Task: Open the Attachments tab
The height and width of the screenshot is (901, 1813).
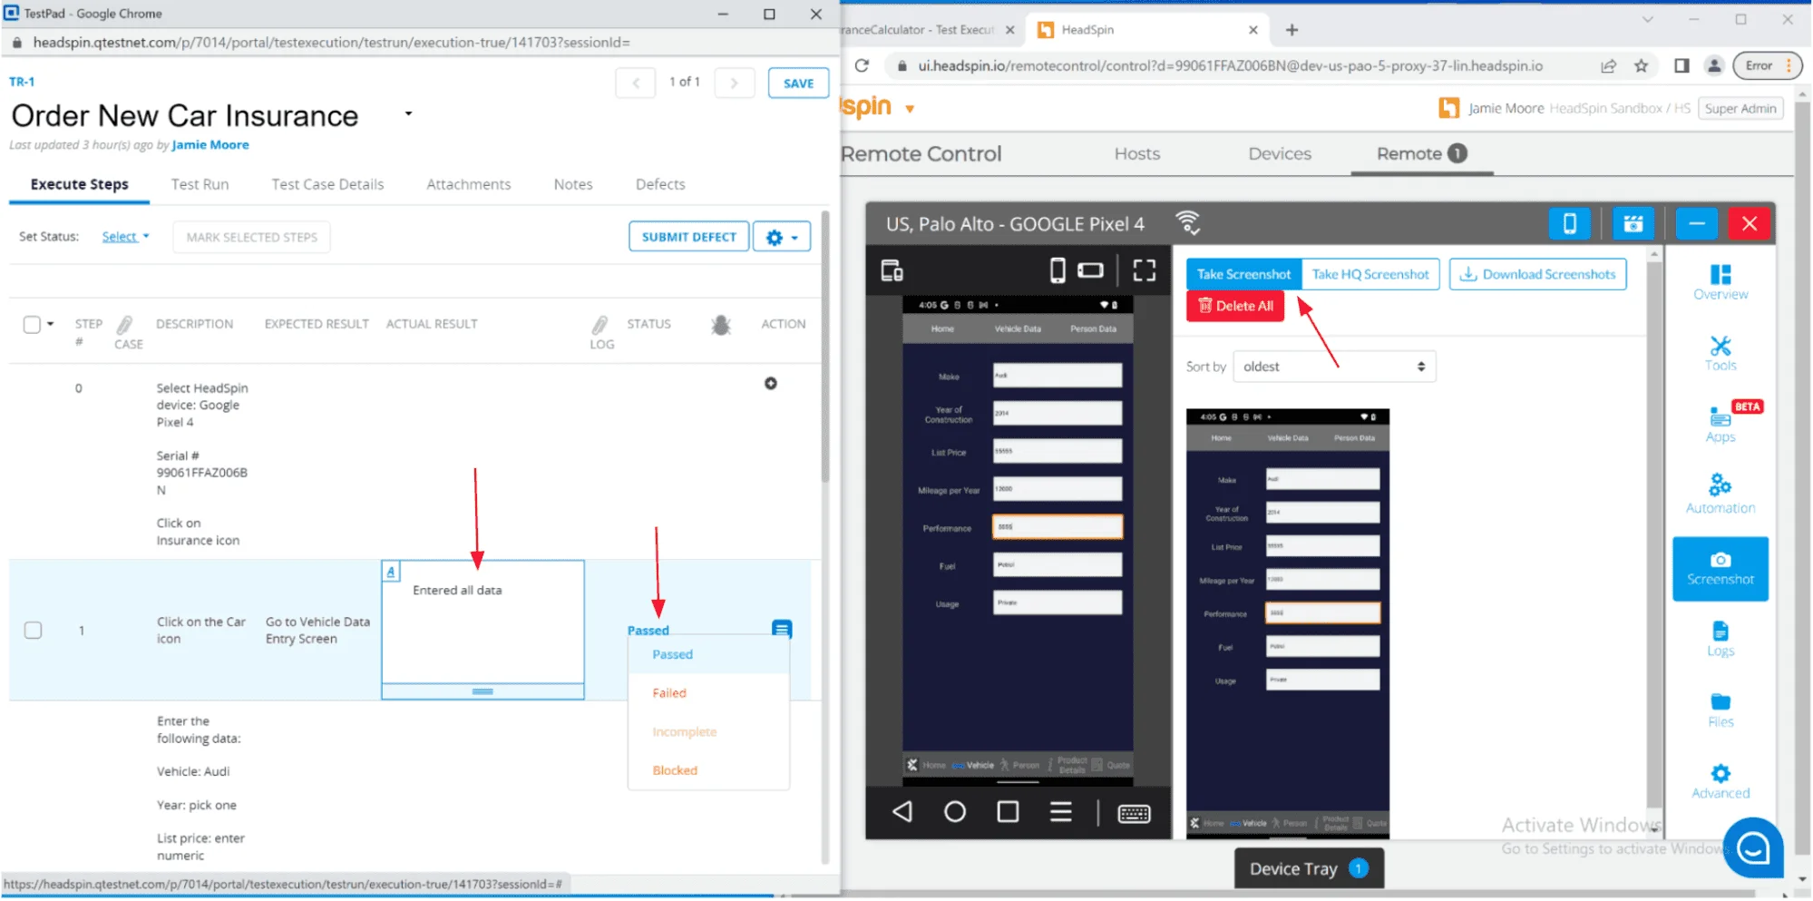Action: click(x=468, y=184)
